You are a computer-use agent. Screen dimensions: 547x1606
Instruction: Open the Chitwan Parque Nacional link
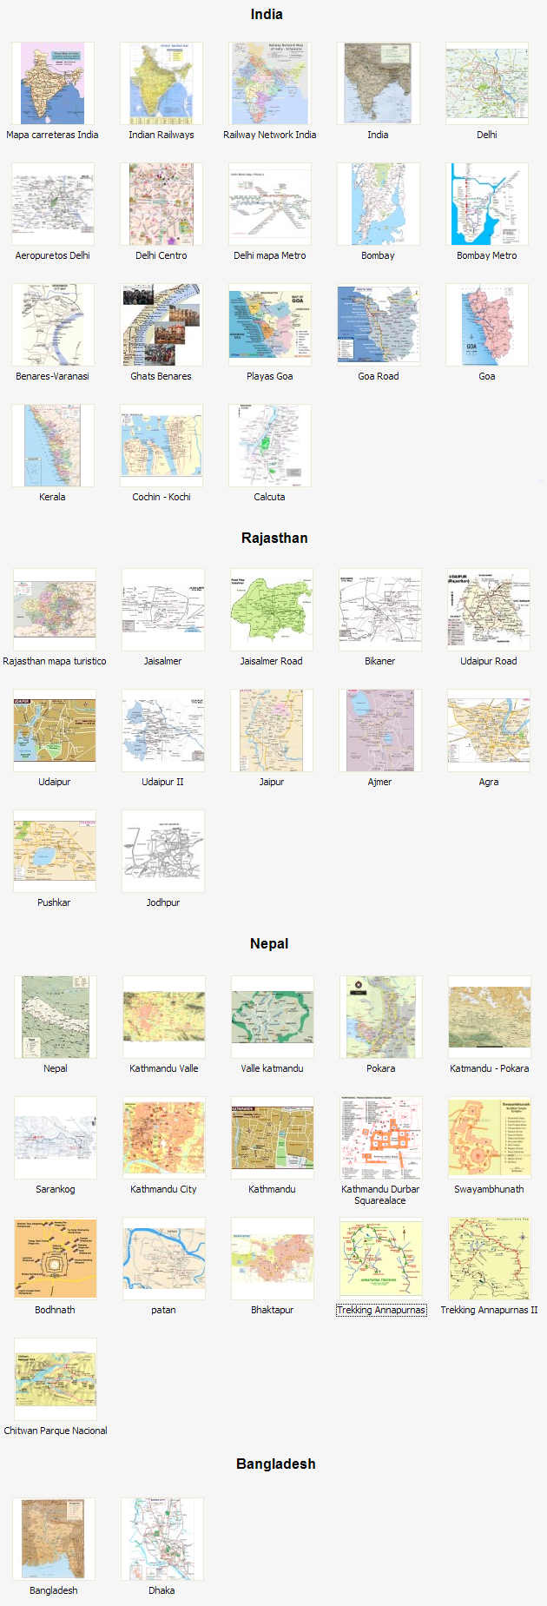[56, 1431]
